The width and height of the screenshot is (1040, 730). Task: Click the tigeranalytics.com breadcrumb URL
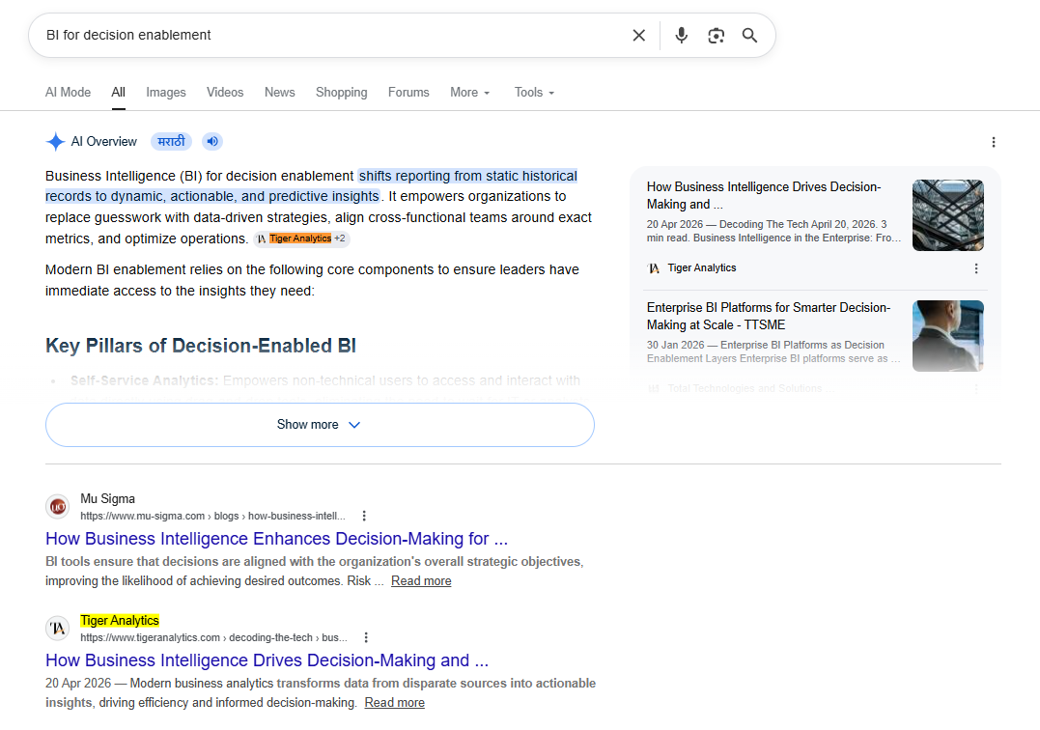coord(213,637)
